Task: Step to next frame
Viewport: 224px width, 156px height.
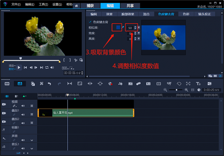Action: point(36,67)
